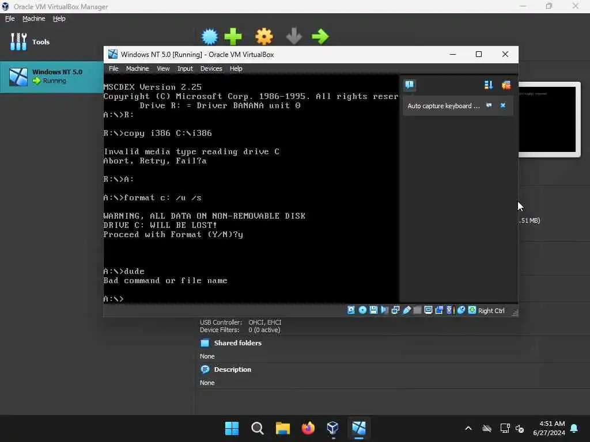
Task: Click the audio status bar icon
Action: pyautogui.click(x=384, y=310)
